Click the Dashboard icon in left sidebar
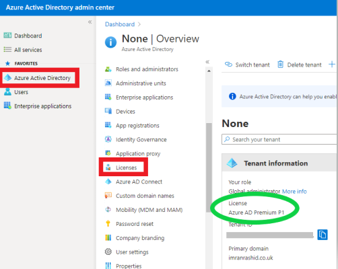Screen dimensions: 338x269 (x=7, y=36)
